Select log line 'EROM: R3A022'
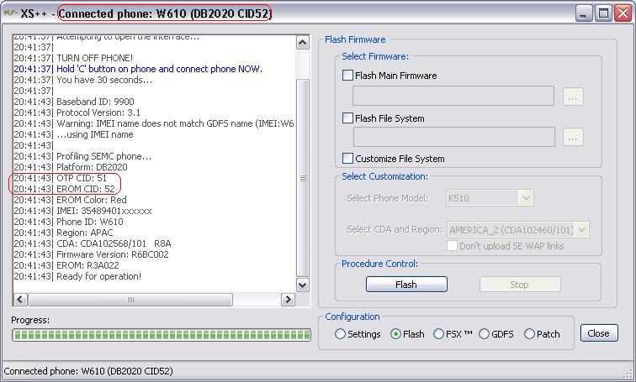 click(87, 265)
